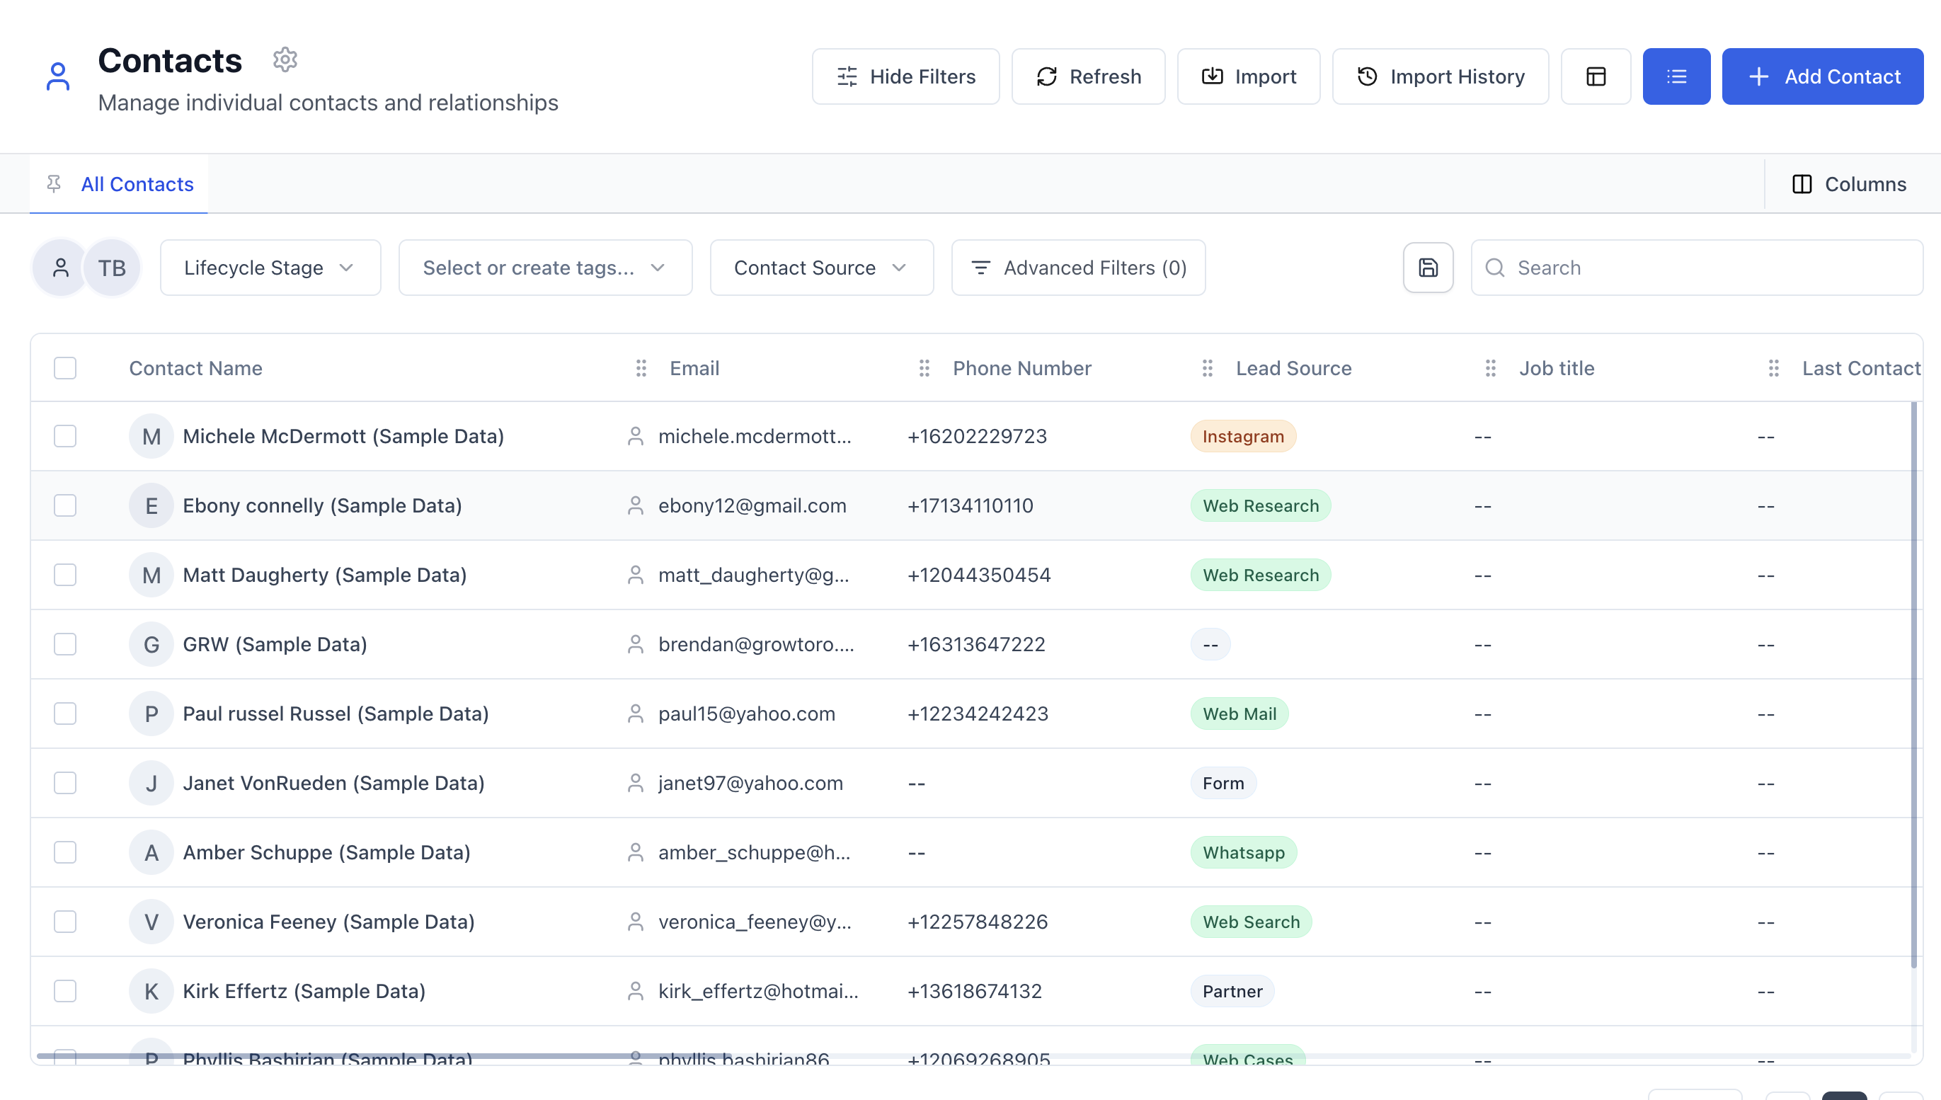Click the pin icon beside All Contacts

[x=54, y=183]
